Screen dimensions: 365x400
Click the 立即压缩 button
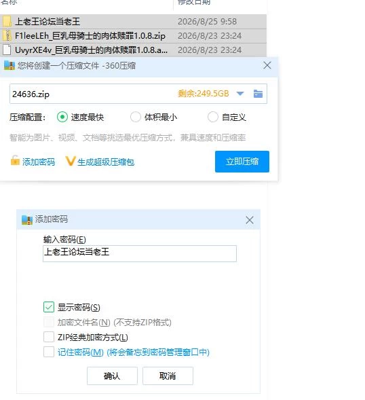pyautogui.click(x=242, y=162)
